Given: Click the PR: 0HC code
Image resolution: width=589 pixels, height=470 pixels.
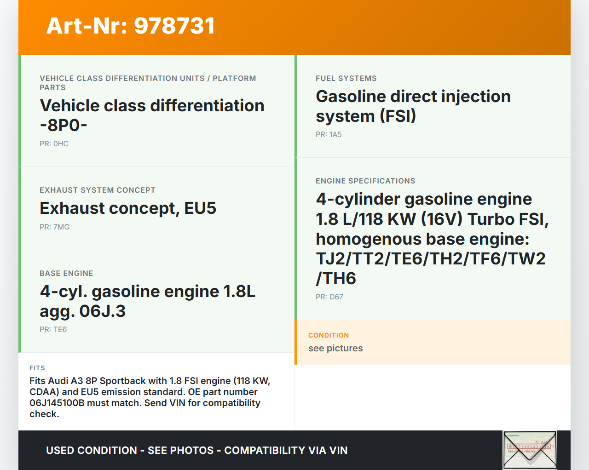Looking at the screenshot, I should 54,143.
